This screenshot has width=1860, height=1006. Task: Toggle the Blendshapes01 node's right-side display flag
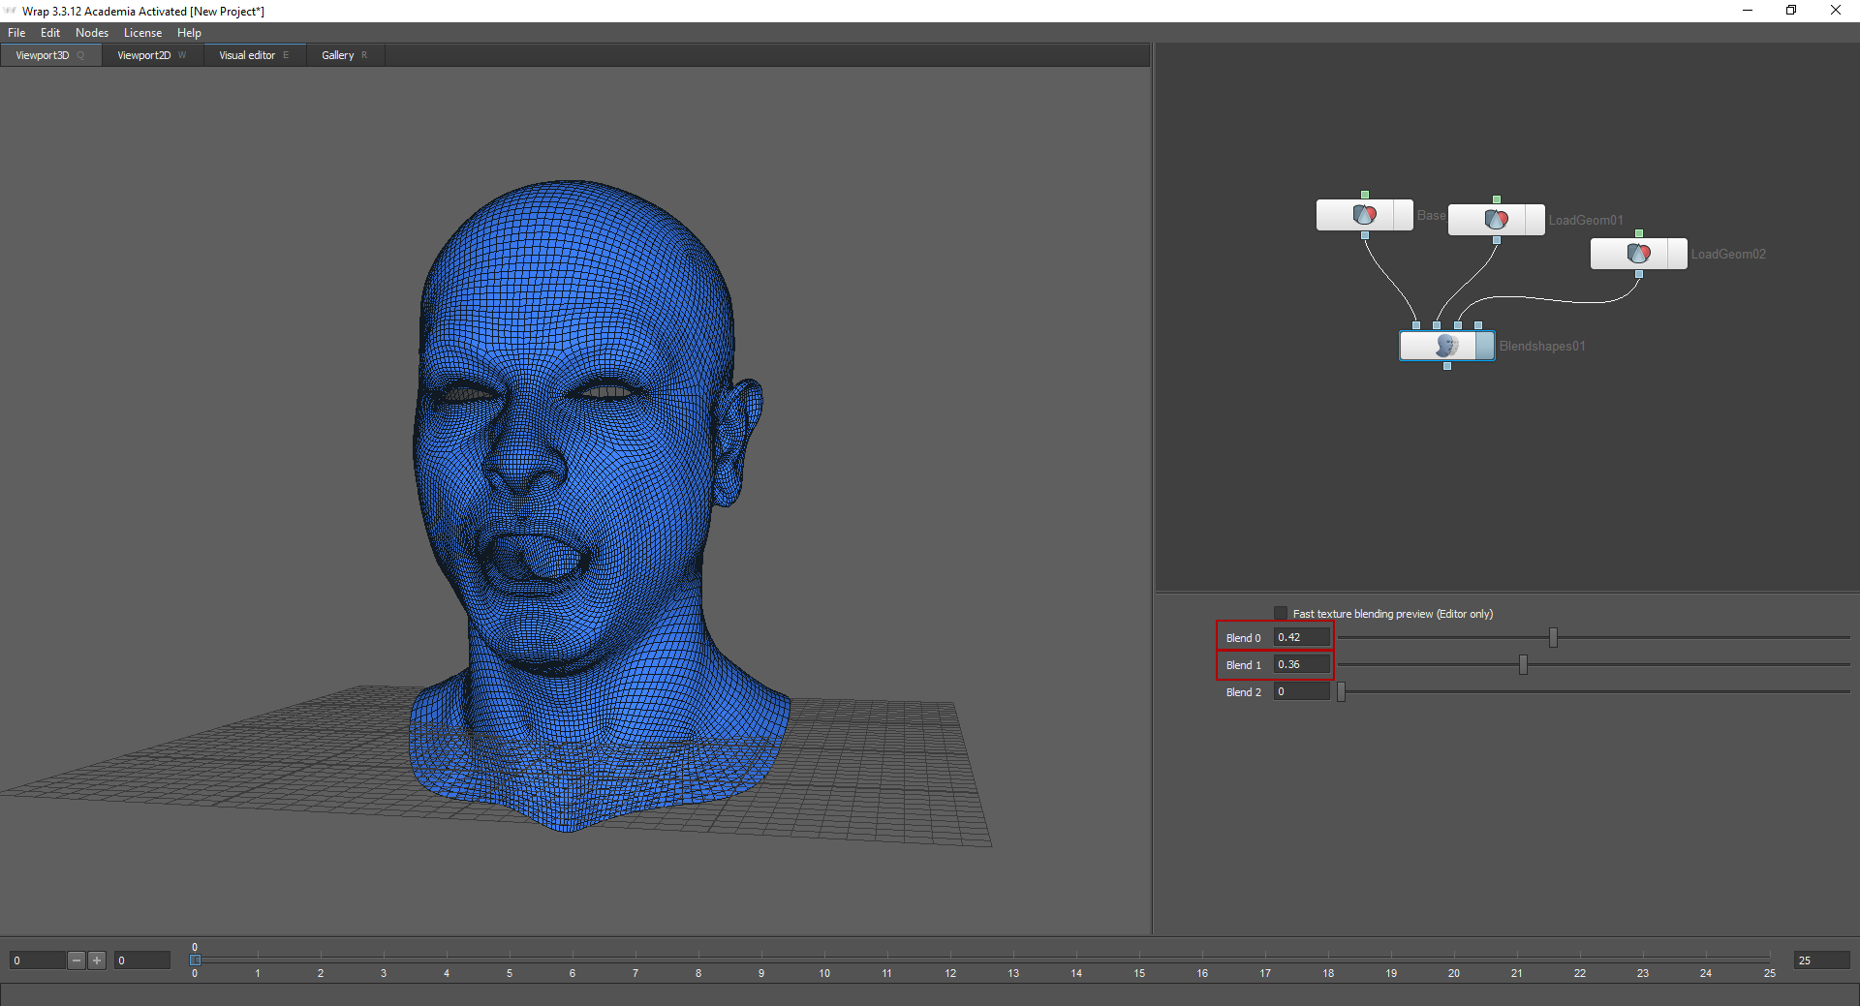[x=1485, y=346]
